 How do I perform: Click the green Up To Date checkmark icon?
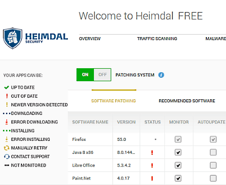pos(7,87)
